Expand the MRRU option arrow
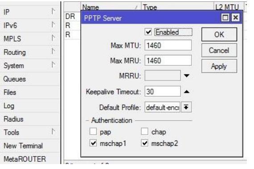Viewport: 254px width, 169px height. 187,76
